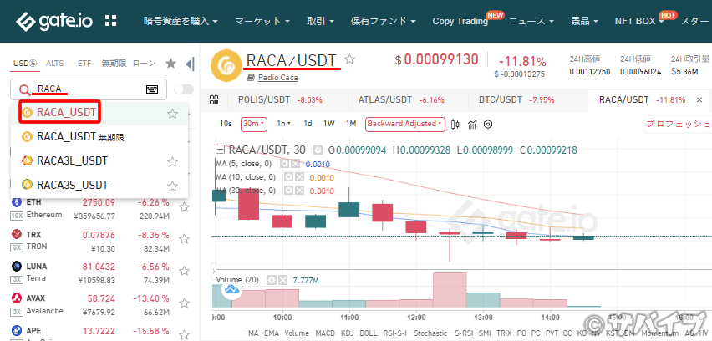712x341 pixels.
Task: Open 暗号資産を購入 dropdown menu
Action: (x=181, y=21)
